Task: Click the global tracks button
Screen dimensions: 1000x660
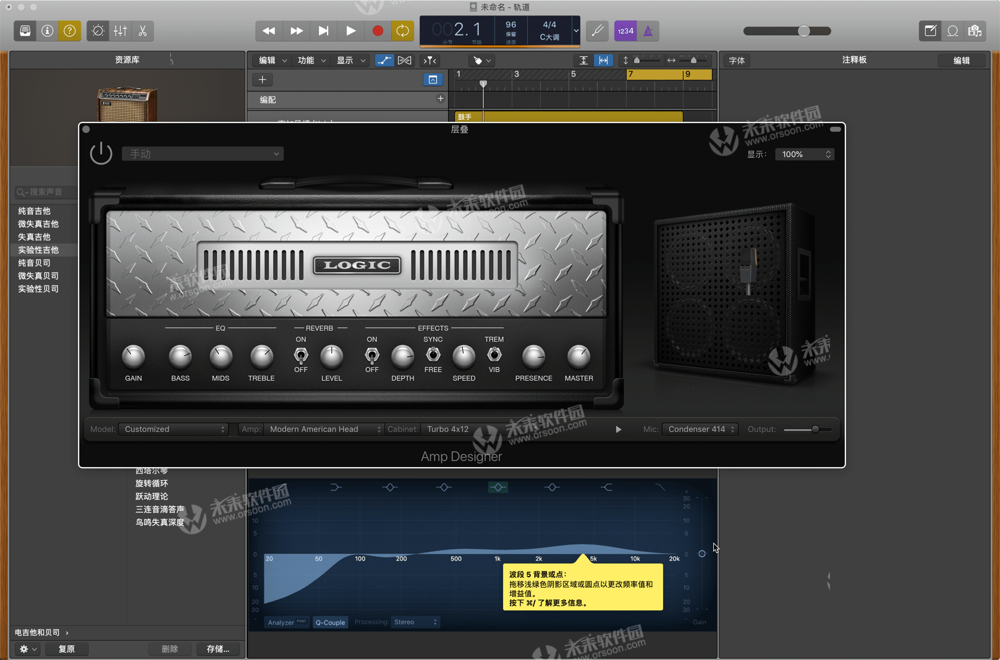Action: point(433,80)
